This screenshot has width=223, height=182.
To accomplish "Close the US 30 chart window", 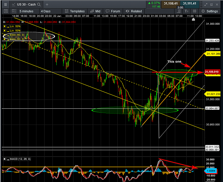I will pyautogui.click(x=217, y=5).
